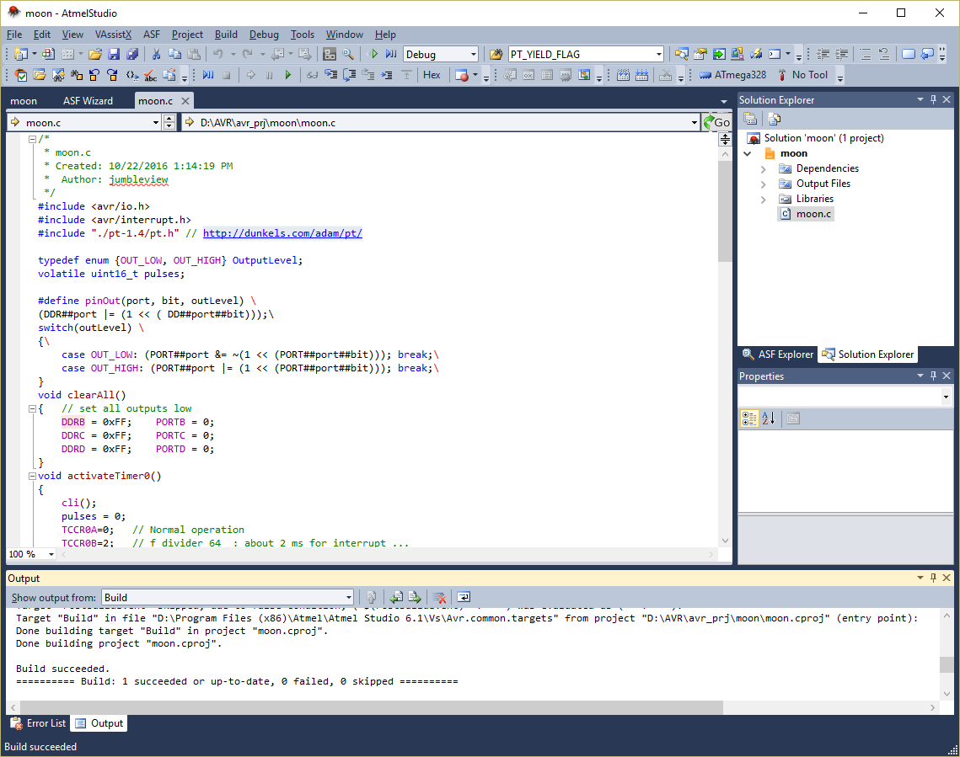
Task: Expand the Libraries tree node
Action: click(763, 200)
